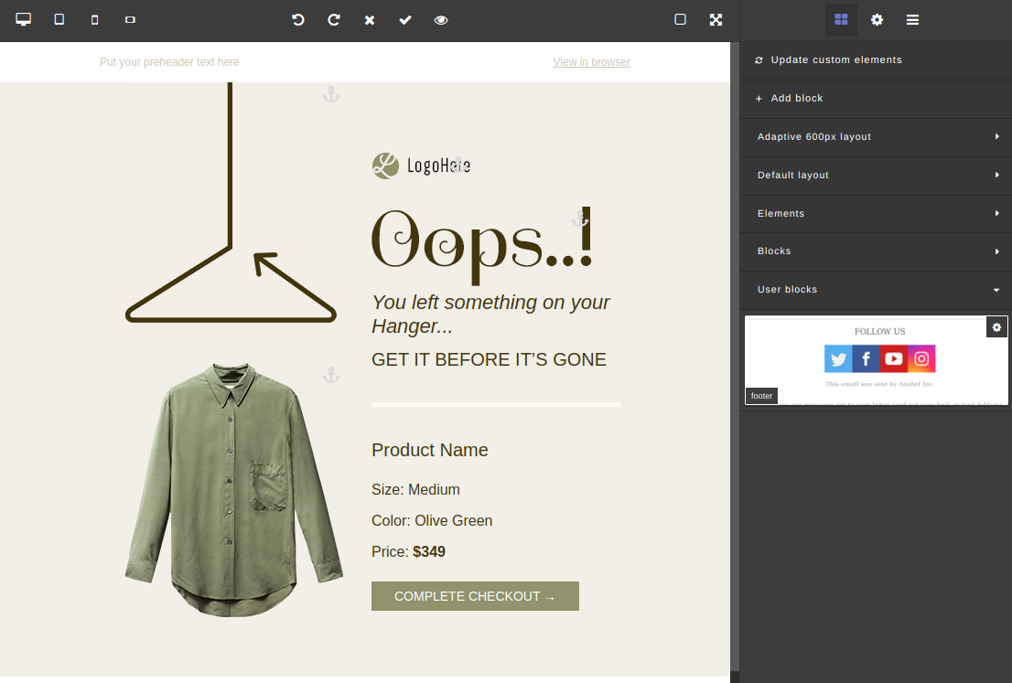This screenshot has width=1012, height=683.
Task: Select the LogoHere logo image
Action: coord(422,165)
